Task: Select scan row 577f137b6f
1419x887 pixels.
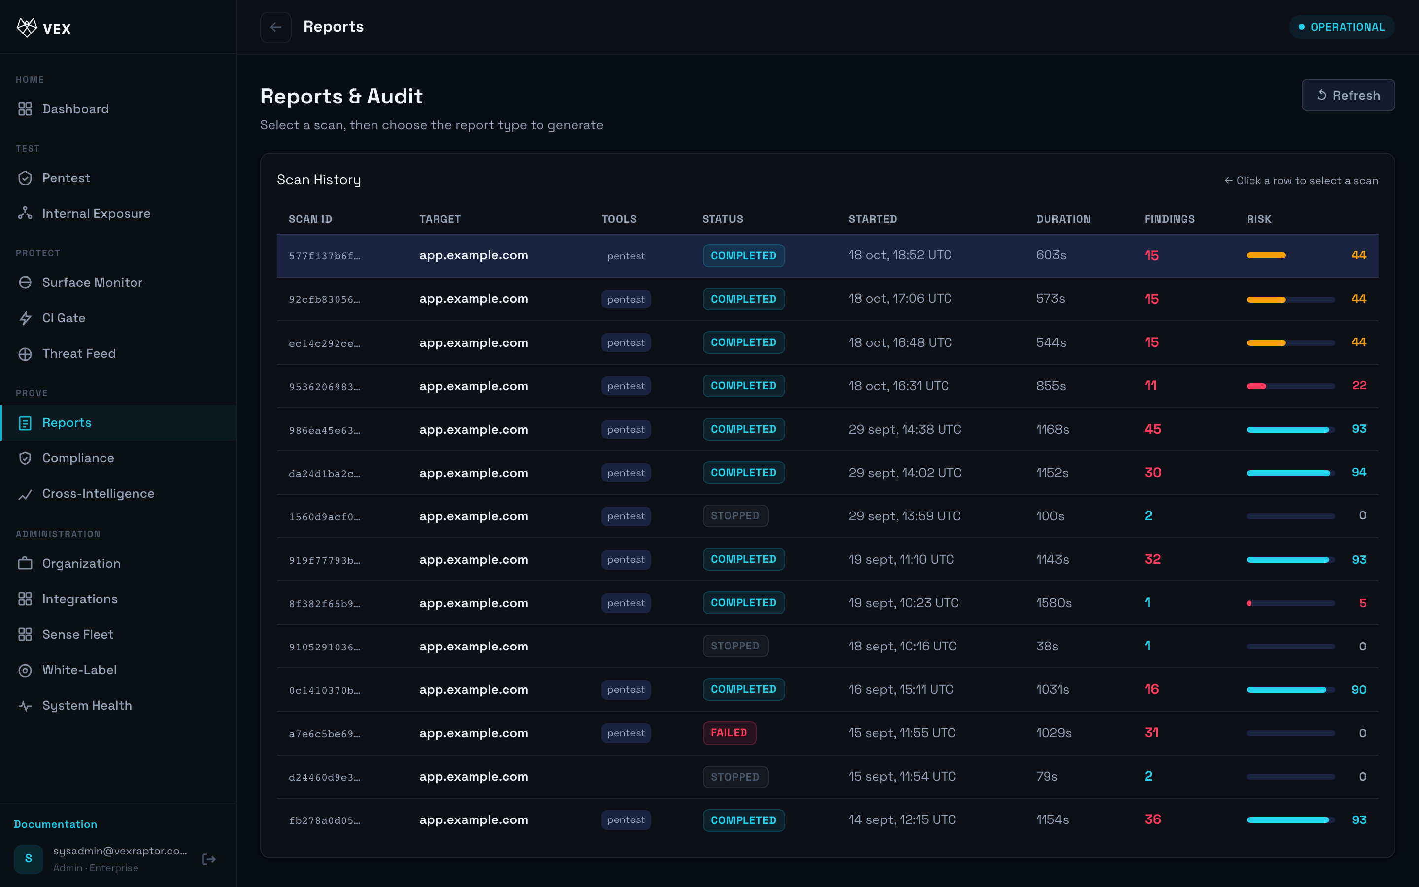Action: tap(827, 256)
